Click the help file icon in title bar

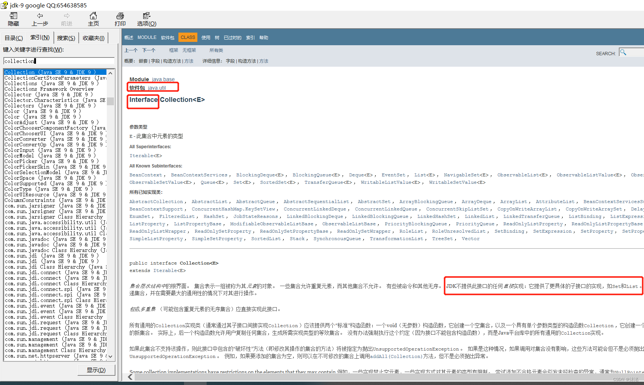click(x=4, y=5)
